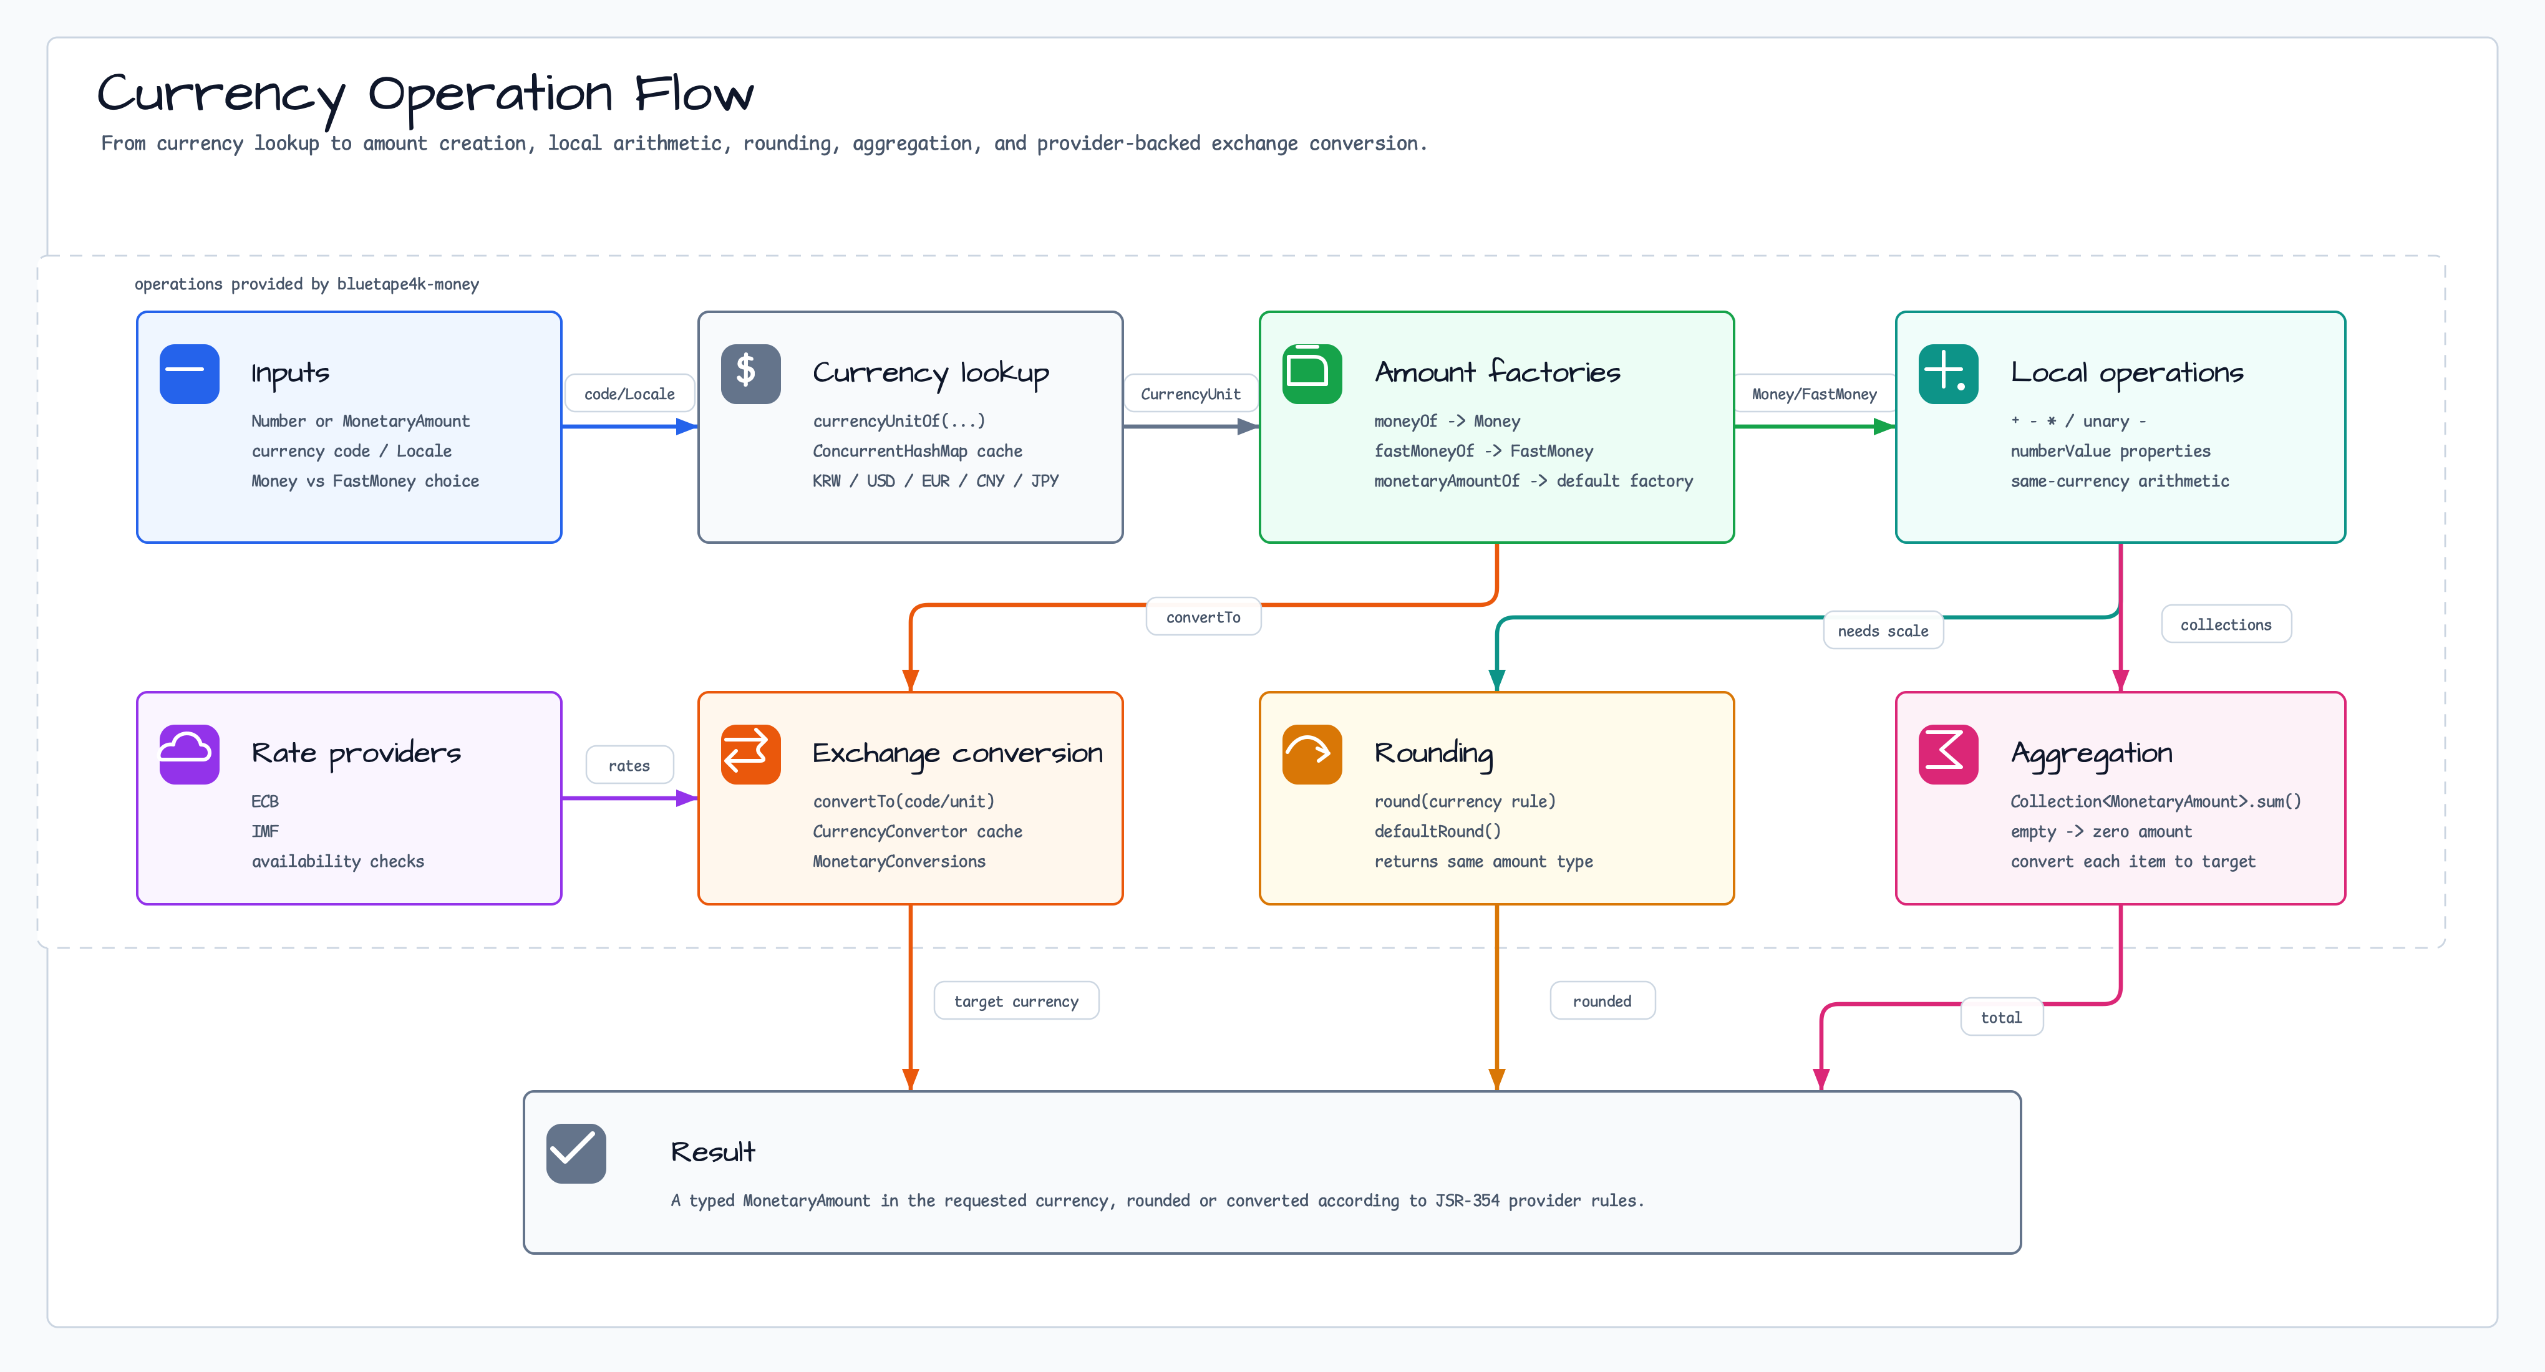Click the green wallet icon in Amount factories

pos(1311,374)
